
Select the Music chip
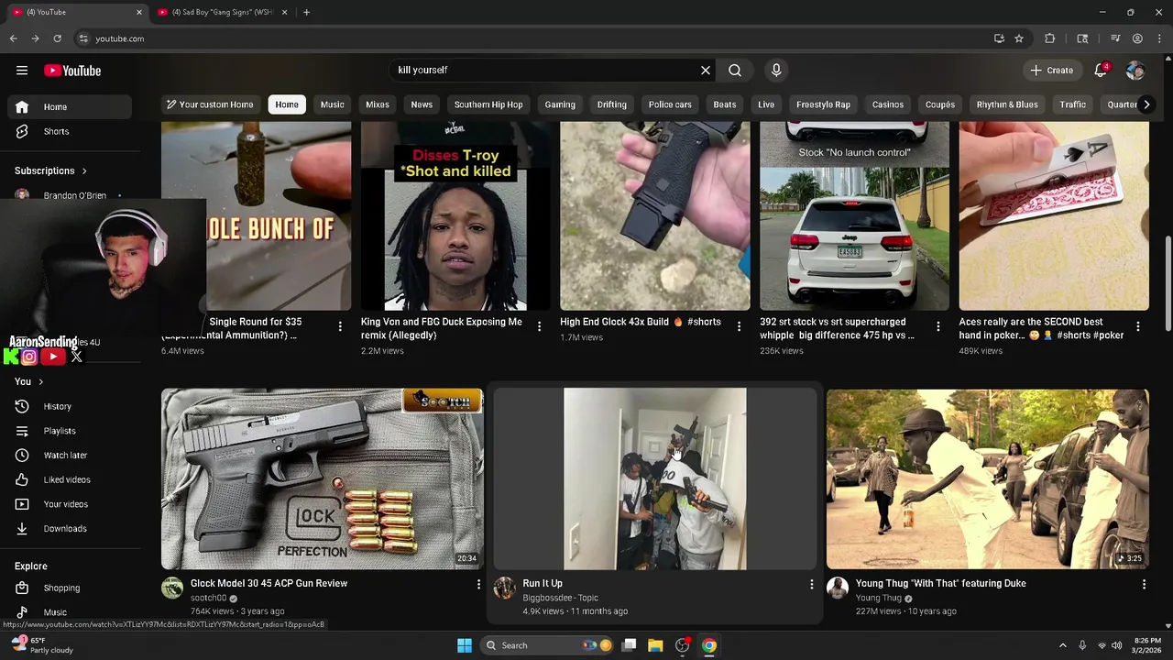pos(333,104)
